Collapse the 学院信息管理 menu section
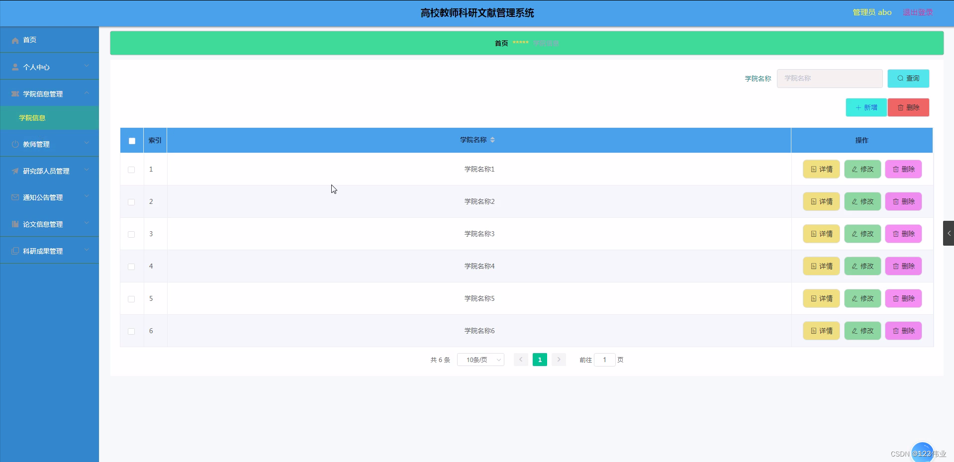The height and width of the screenshot is (462, 954). pyautogui.click(x=44, y=93)
